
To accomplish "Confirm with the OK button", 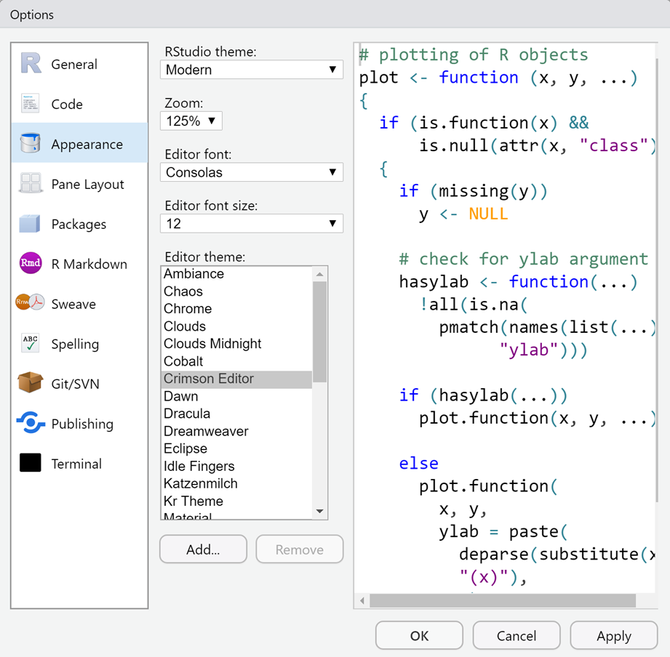I will (x=419, y=636).
